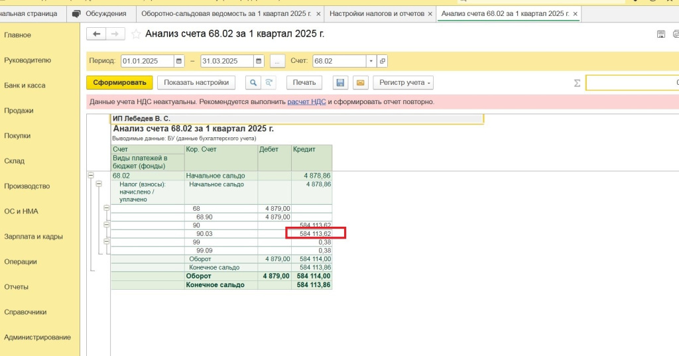Switch to Обсуждения tab
The height and width of the screenshot is (356, 679).
(101, 14)
